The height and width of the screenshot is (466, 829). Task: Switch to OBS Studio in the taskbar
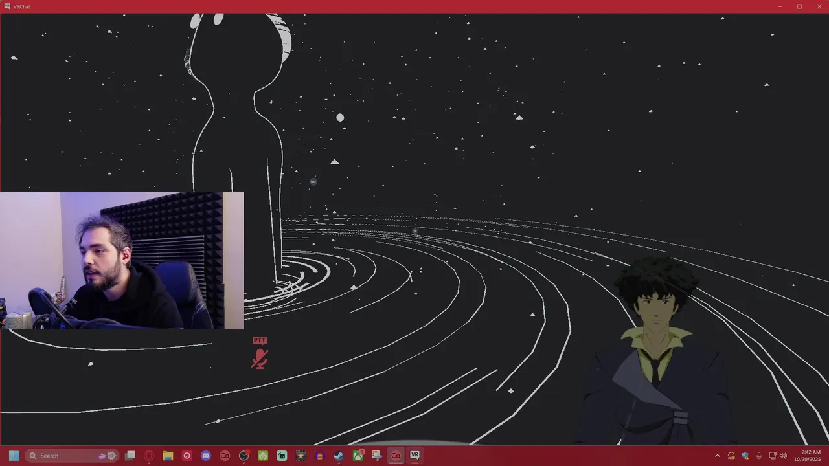244,456
